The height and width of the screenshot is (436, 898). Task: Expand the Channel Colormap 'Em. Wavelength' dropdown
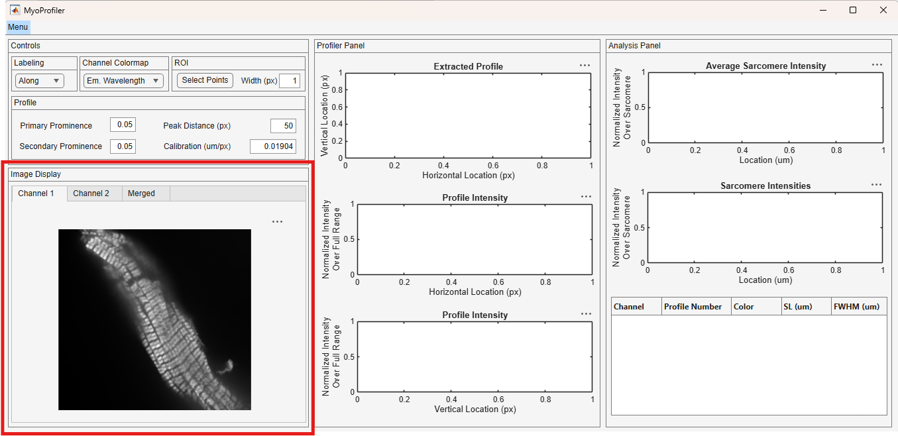(x=123, y=81)
